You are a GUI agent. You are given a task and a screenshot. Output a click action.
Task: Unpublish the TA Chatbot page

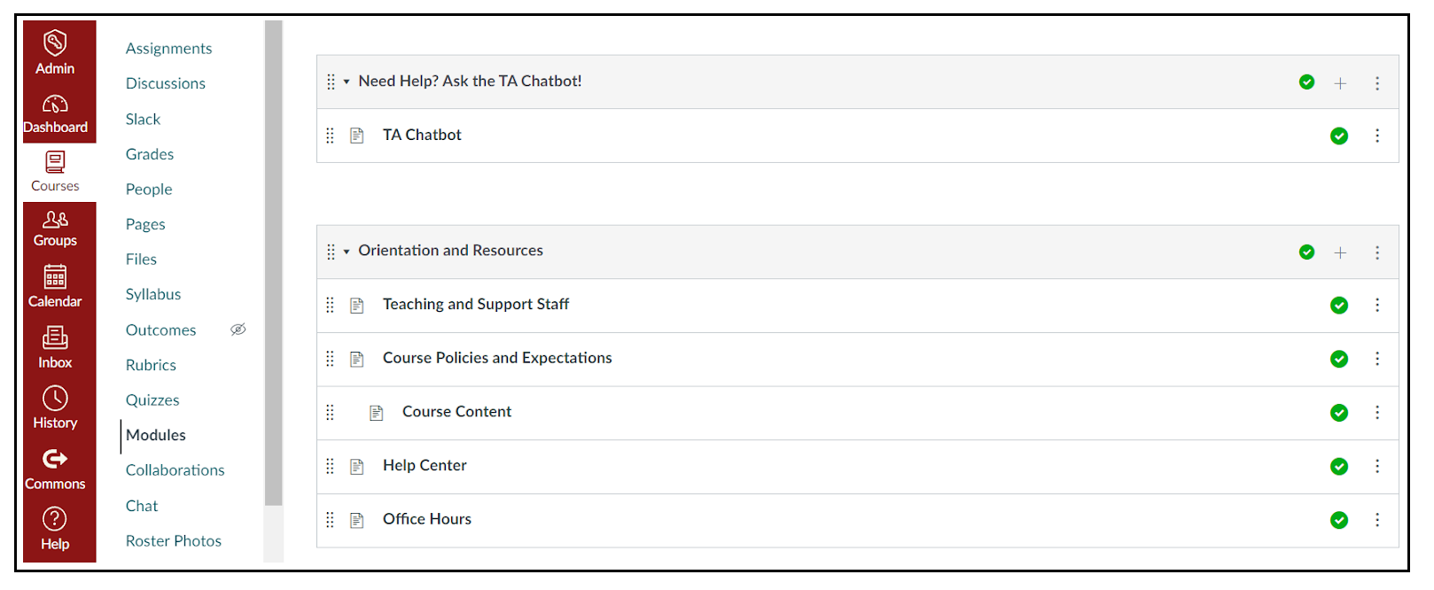click(x=1338, y=136)
